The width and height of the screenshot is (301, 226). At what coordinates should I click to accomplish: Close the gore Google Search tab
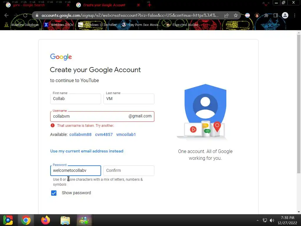(x=68, y=5)
